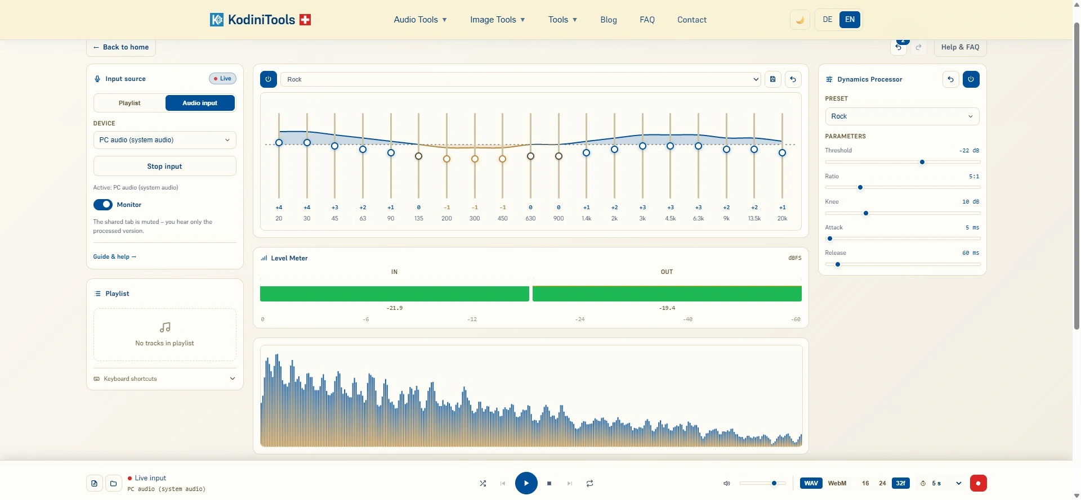Toggle the equalizer power button
The image size is (1081, 500).
269,79
